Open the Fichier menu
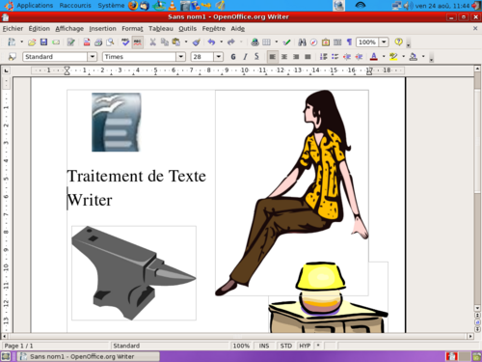The image size is (482, 362). pos(13,29)
